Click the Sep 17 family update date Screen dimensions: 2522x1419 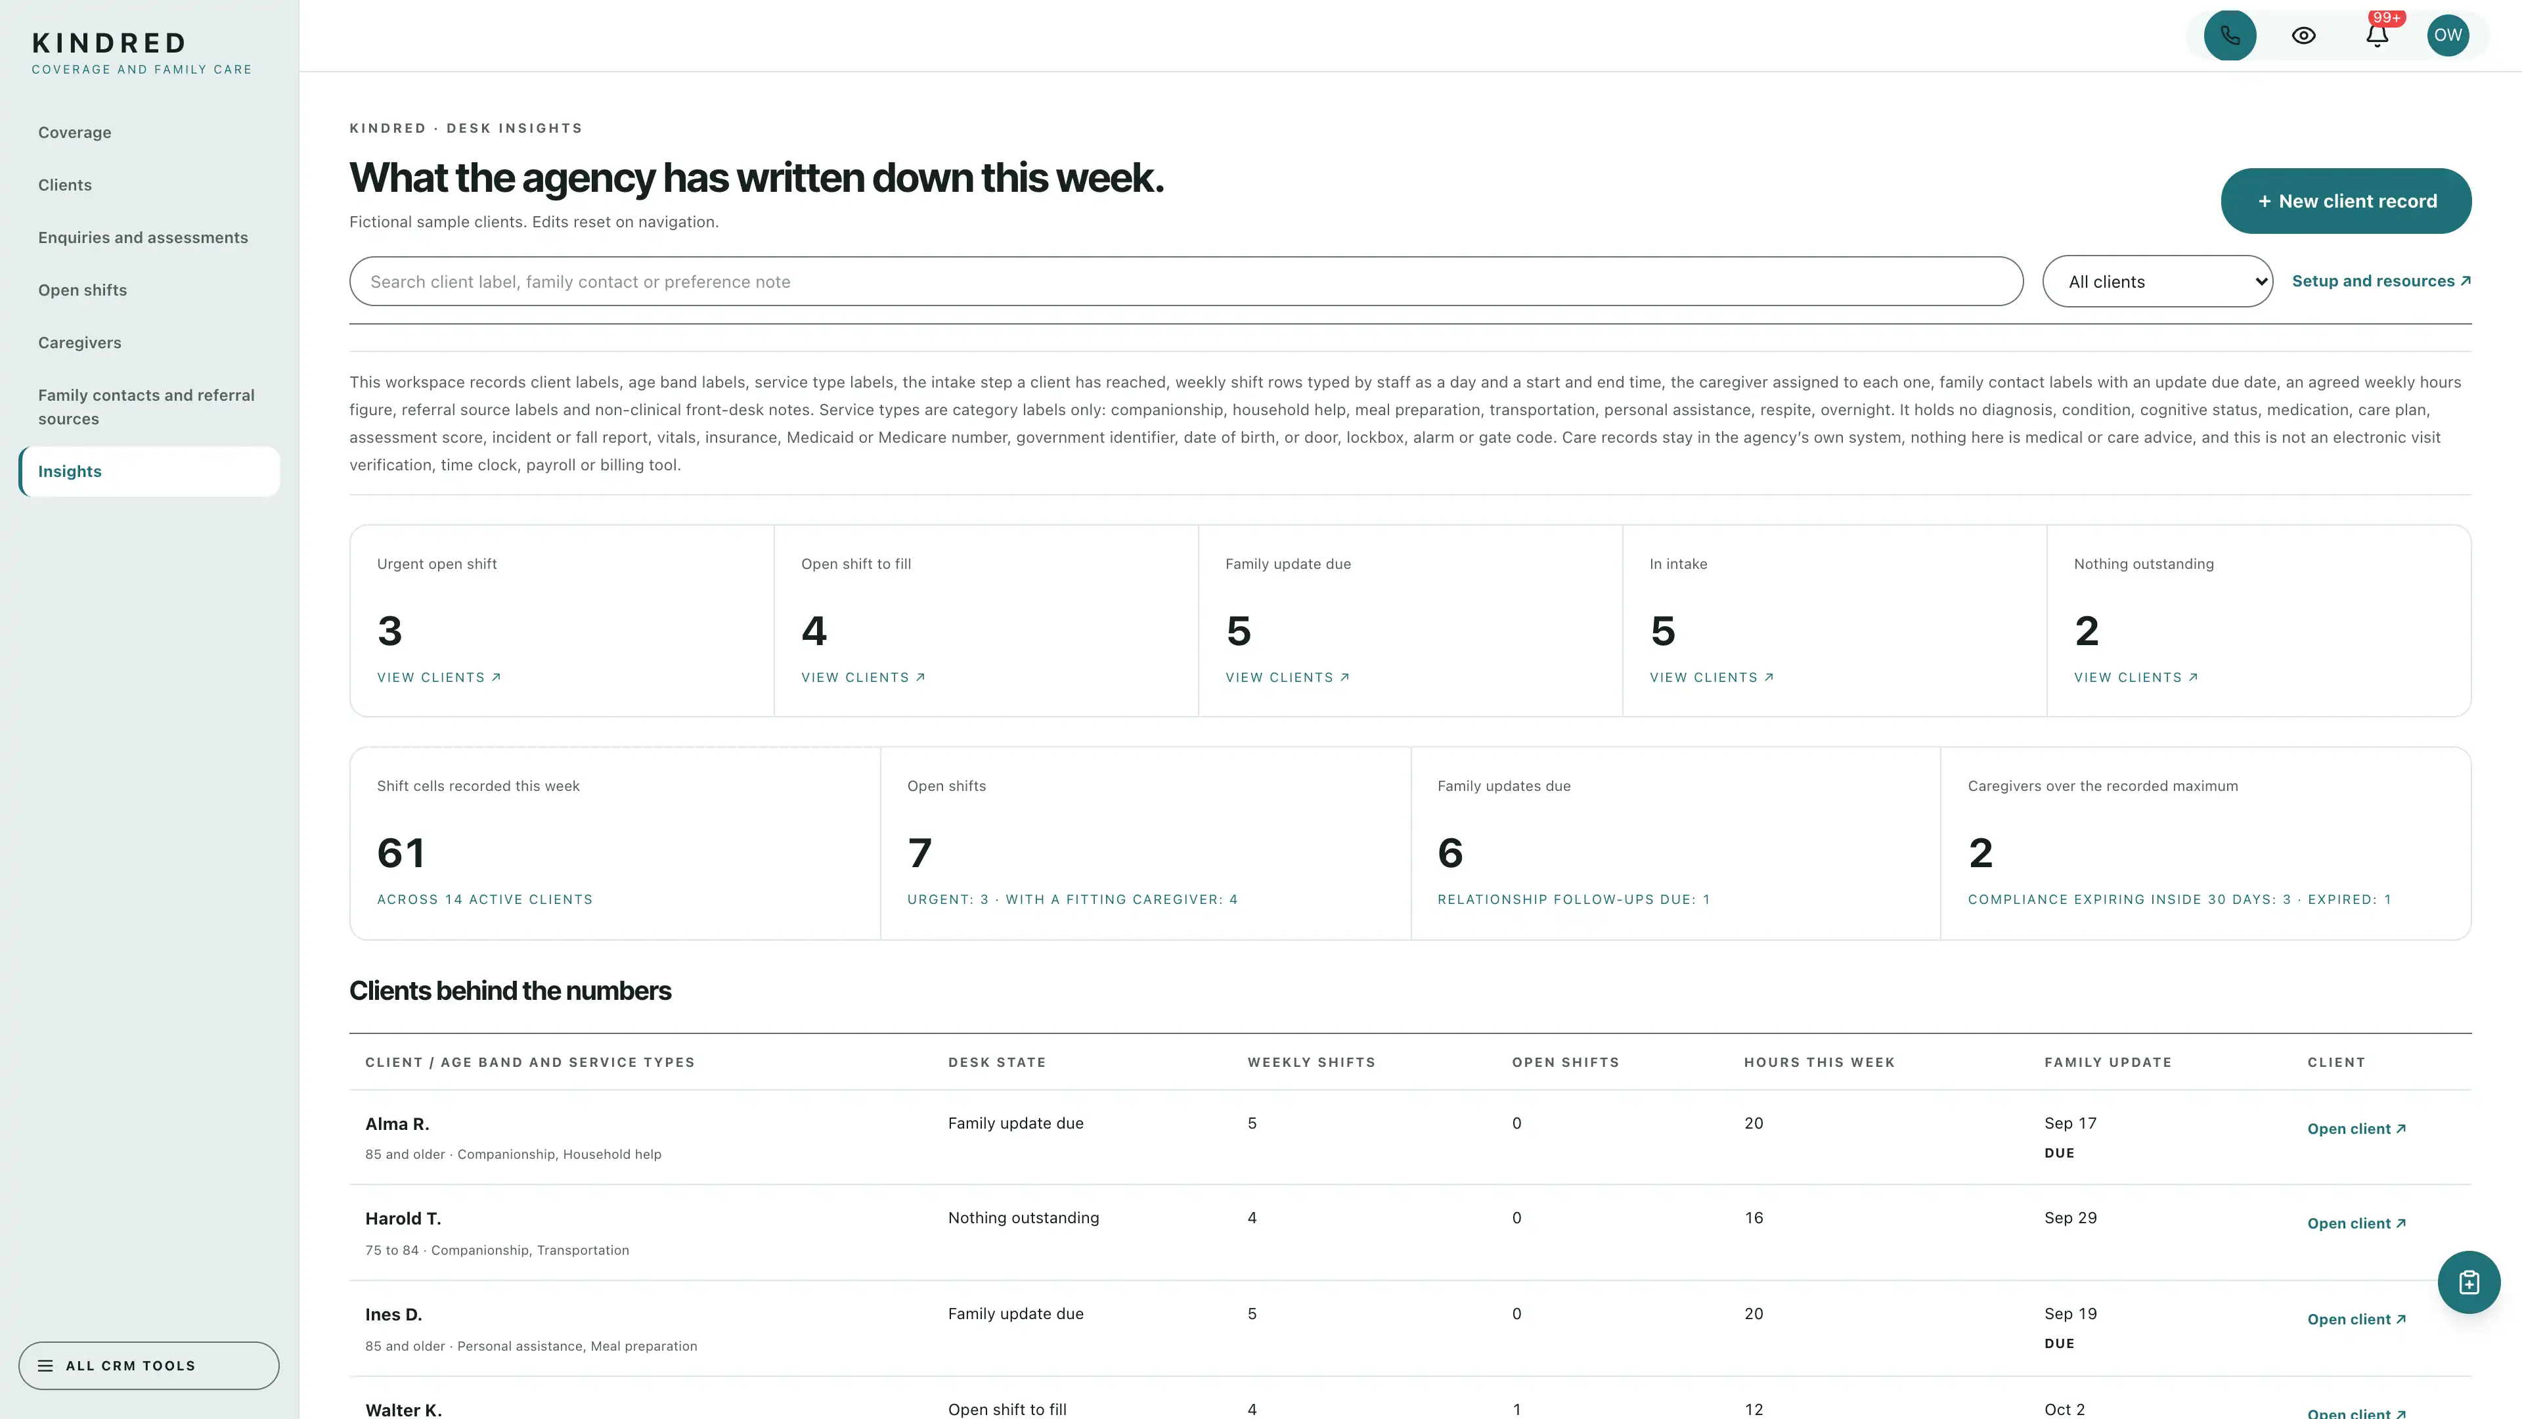tap(2069, 1123)
